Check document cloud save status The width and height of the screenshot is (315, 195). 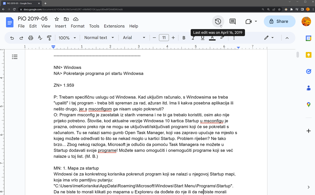click(76, 19)
